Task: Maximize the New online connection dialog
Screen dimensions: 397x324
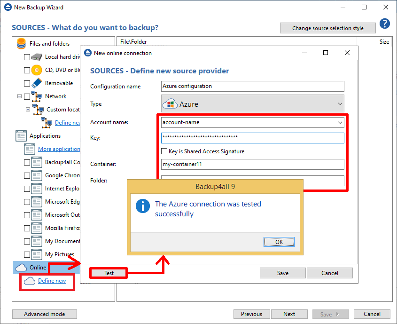Action: [326, 53]
